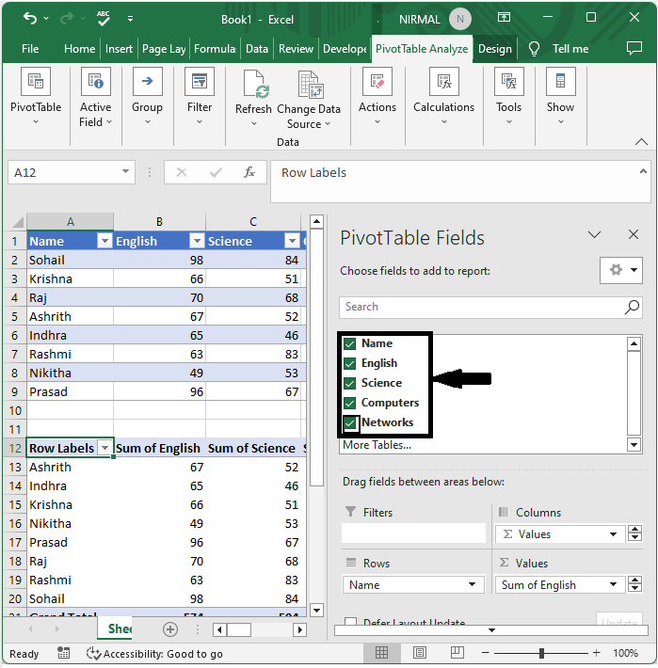This screenshot has width=658, height=668.
Task: Click the 100% zoom level
Action: tap(625, 653)
